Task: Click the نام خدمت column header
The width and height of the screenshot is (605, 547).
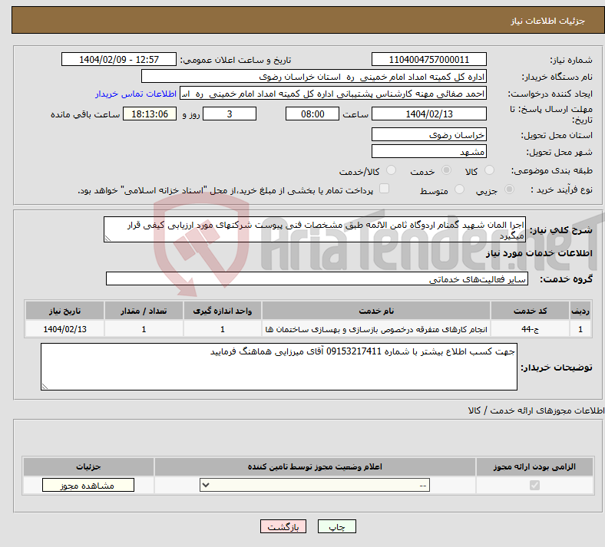Action: pos(376,311)
